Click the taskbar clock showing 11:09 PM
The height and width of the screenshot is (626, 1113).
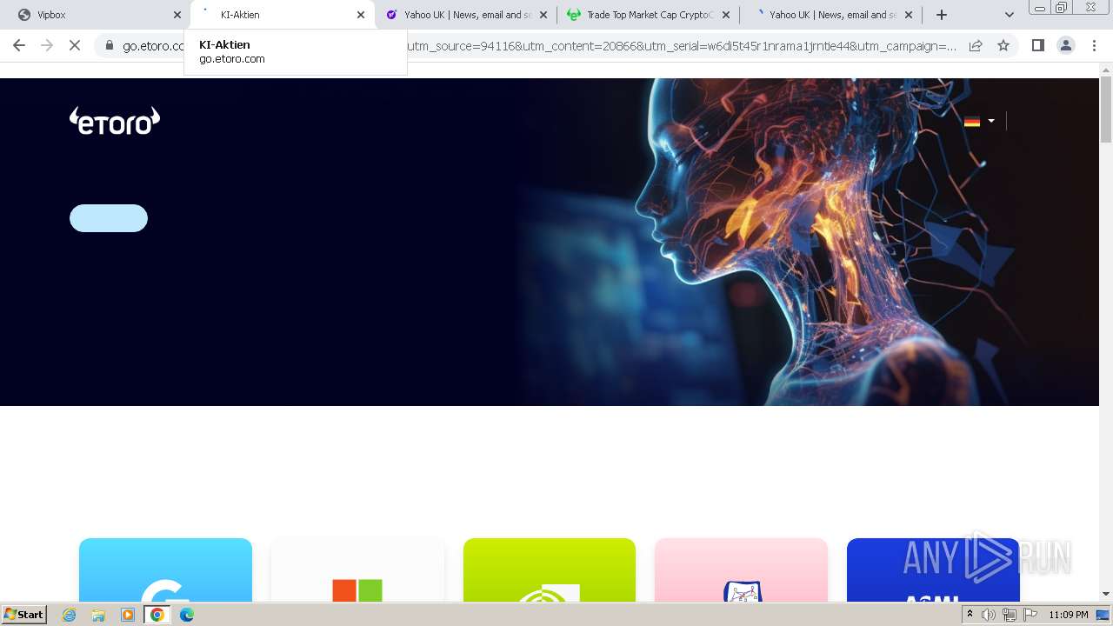1069,615
